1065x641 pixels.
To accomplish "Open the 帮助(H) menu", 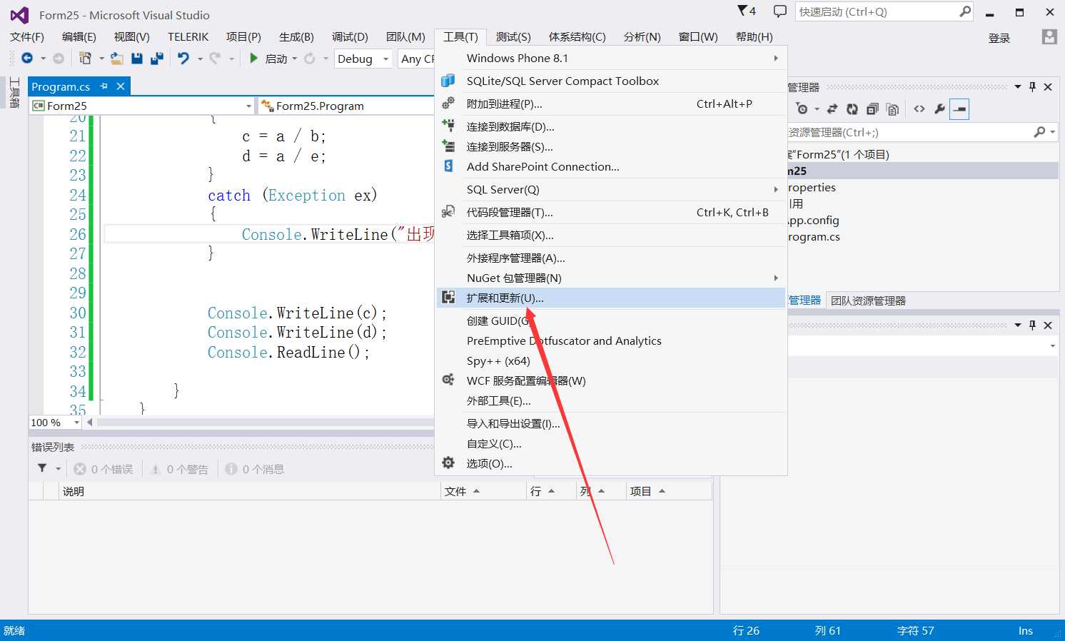I will click(x=754, y=37).
